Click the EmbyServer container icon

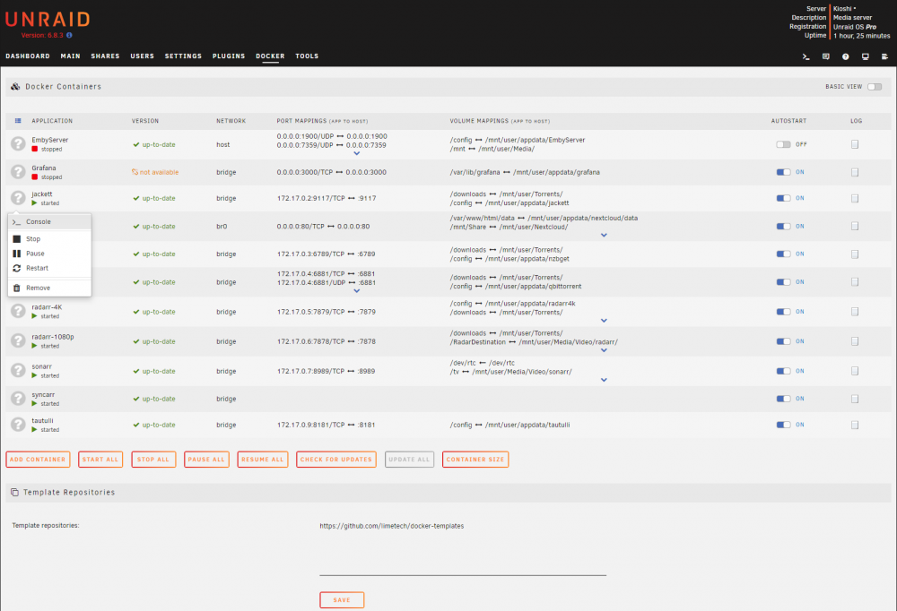point(18,143)
